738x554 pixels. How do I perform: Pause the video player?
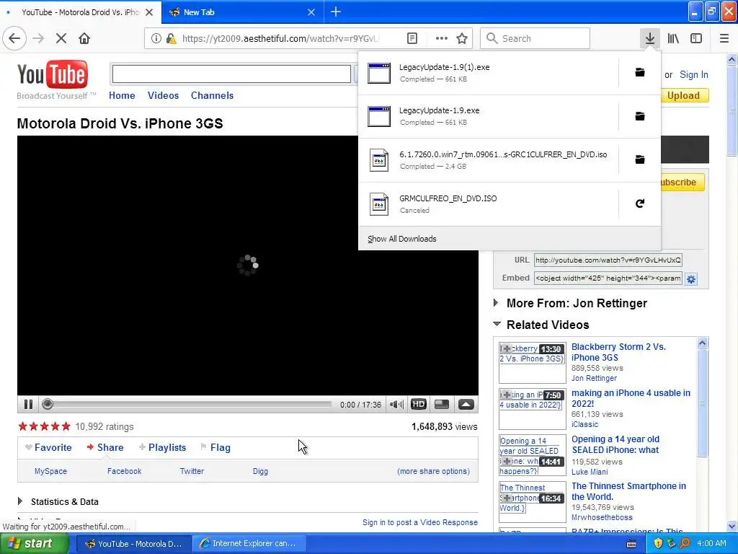pos(28,404)
